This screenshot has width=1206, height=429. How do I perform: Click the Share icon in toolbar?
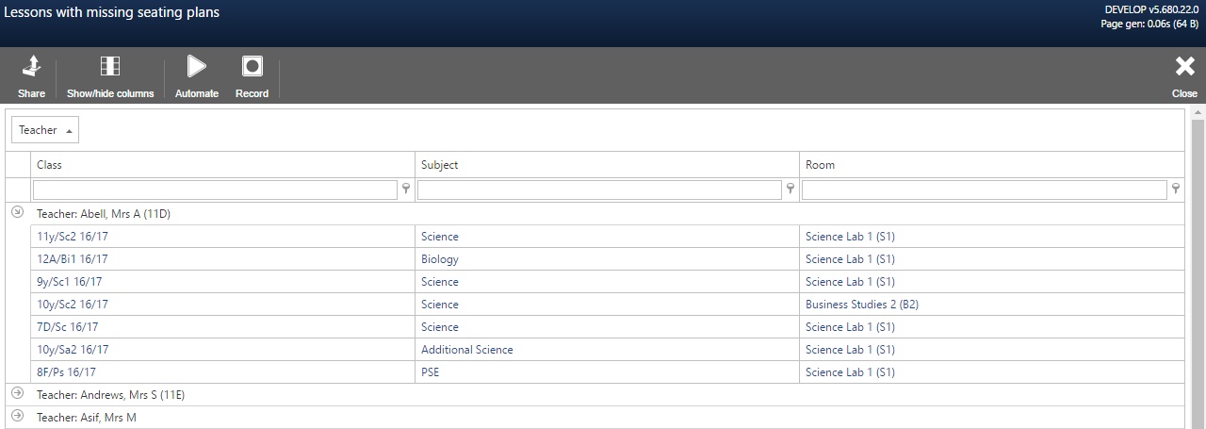[x=31, y=66]
